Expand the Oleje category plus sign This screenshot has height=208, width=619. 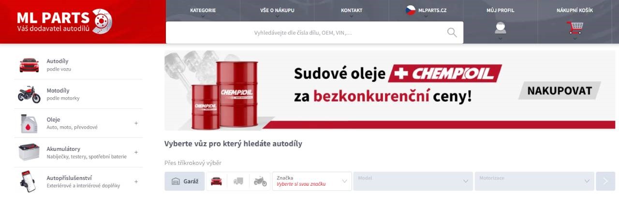[136, 123]
